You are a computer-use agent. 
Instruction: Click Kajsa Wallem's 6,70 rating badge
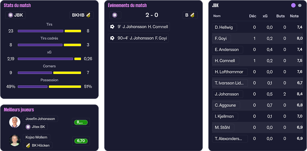(80, 141)
